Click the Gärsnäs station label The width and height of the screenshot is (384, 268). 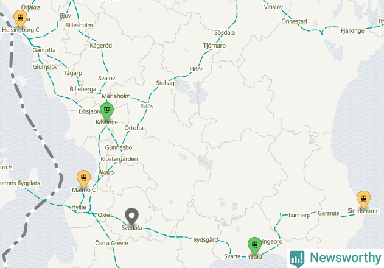(329, 213)
